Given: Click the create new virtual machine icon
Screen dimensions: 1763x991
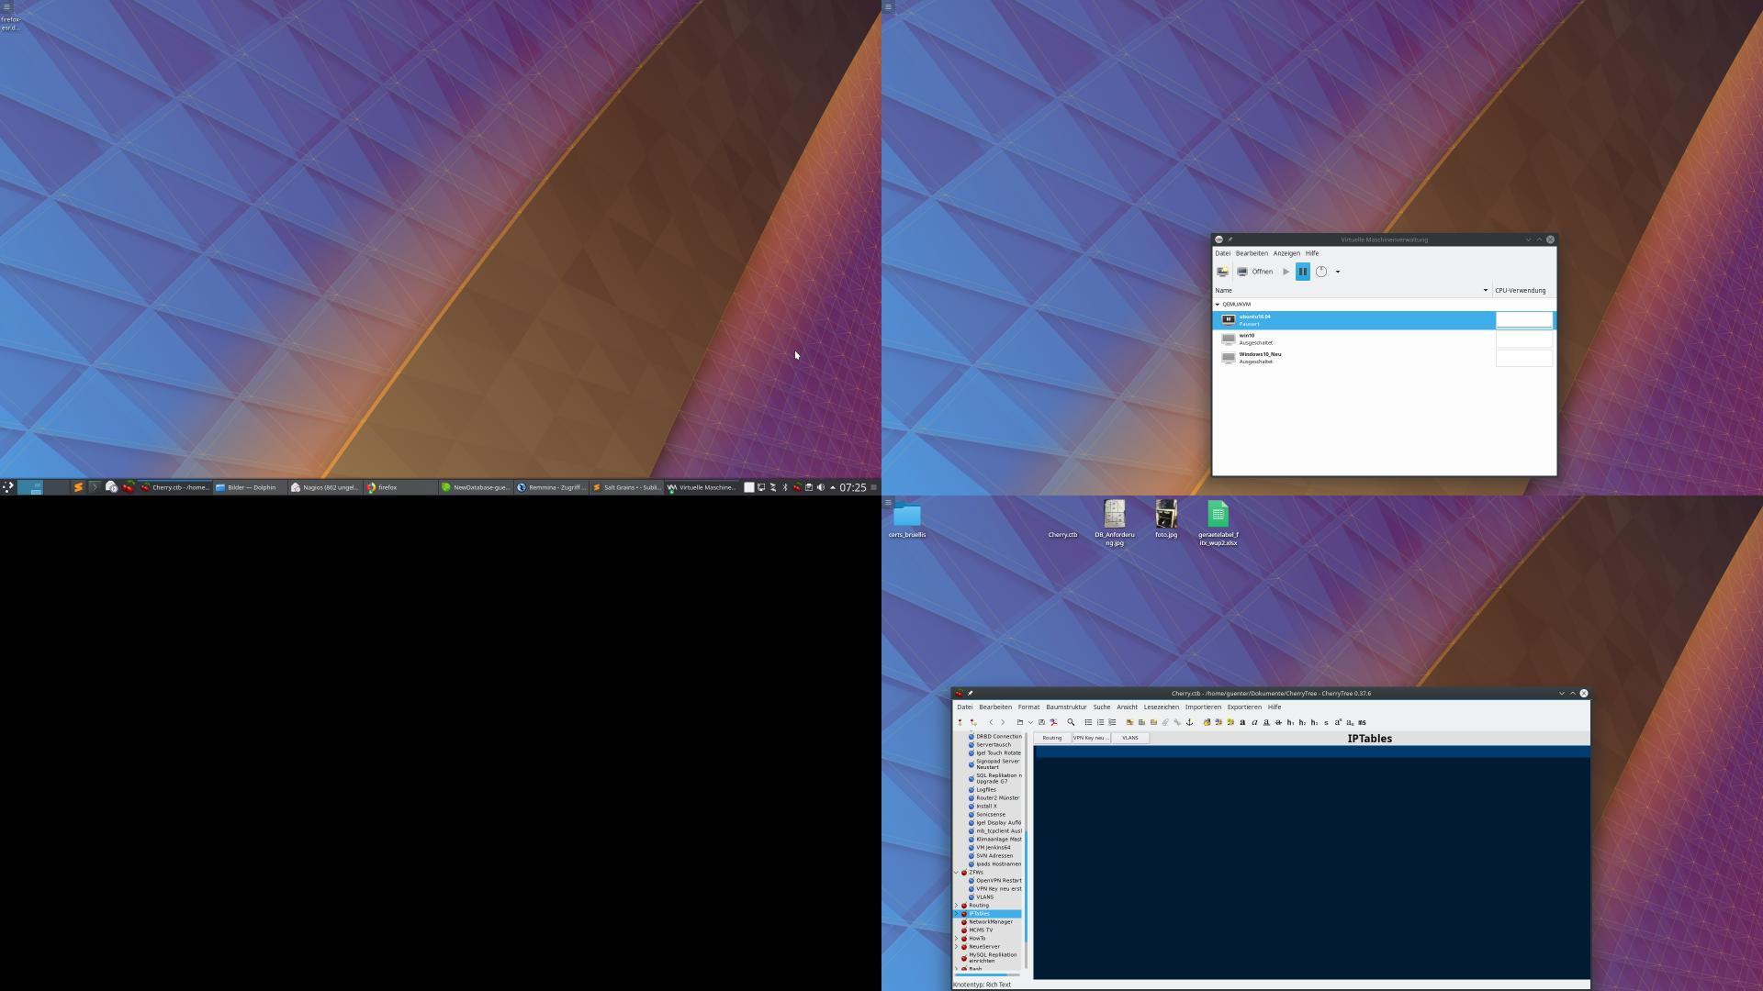Looking at the screenshot, I should click(1222, 272).
